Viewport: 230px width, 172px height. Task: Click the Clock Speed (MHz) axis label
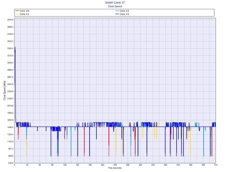(4, 90)
